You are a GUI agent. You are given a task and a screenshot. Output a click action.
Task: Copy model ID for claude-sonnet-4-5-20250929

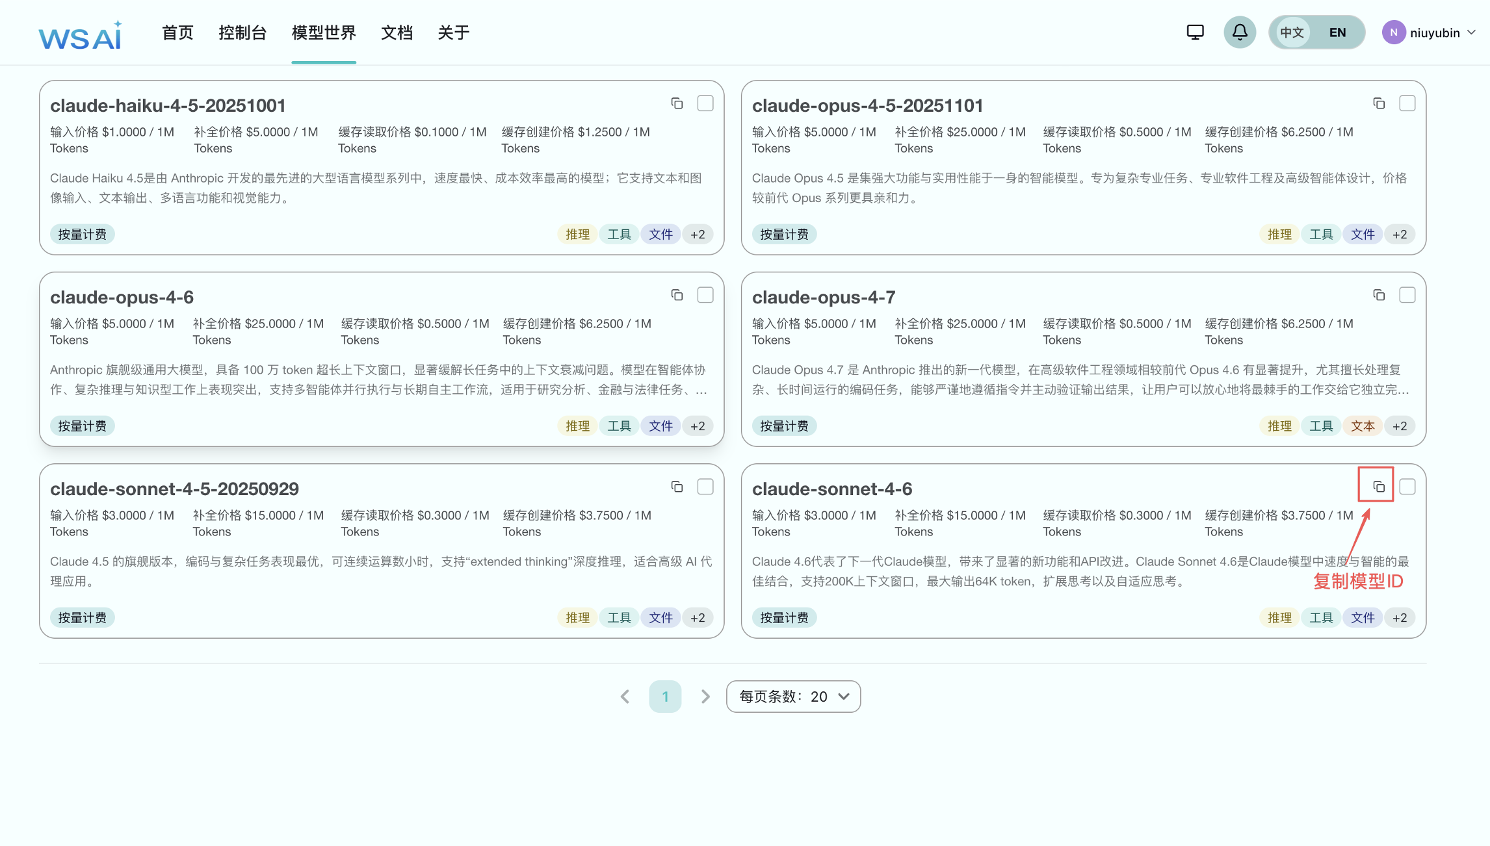pos(677,487)
